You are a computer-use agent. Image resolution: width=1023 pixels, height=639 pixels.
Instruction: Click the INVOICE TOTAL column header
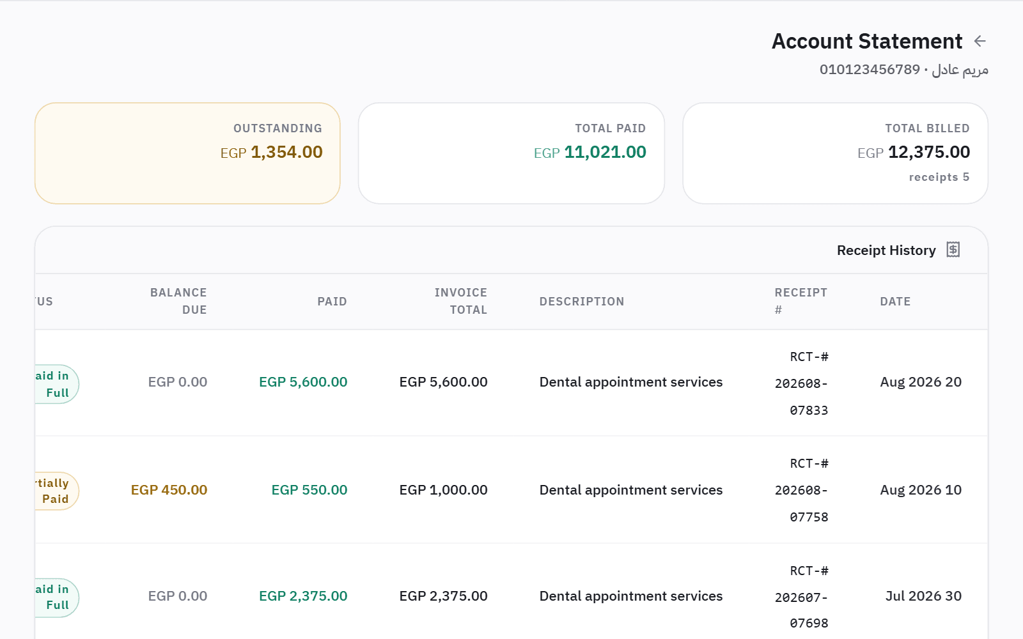point(461,301)
